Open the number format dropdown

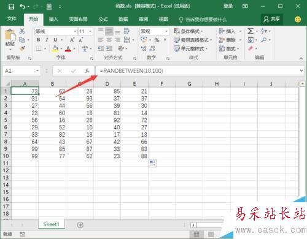[x=166, y=31]
